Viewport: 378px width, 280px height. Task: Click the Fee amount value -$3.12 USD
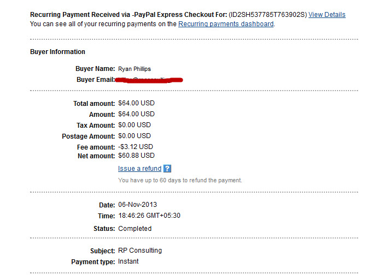[136, 147]
